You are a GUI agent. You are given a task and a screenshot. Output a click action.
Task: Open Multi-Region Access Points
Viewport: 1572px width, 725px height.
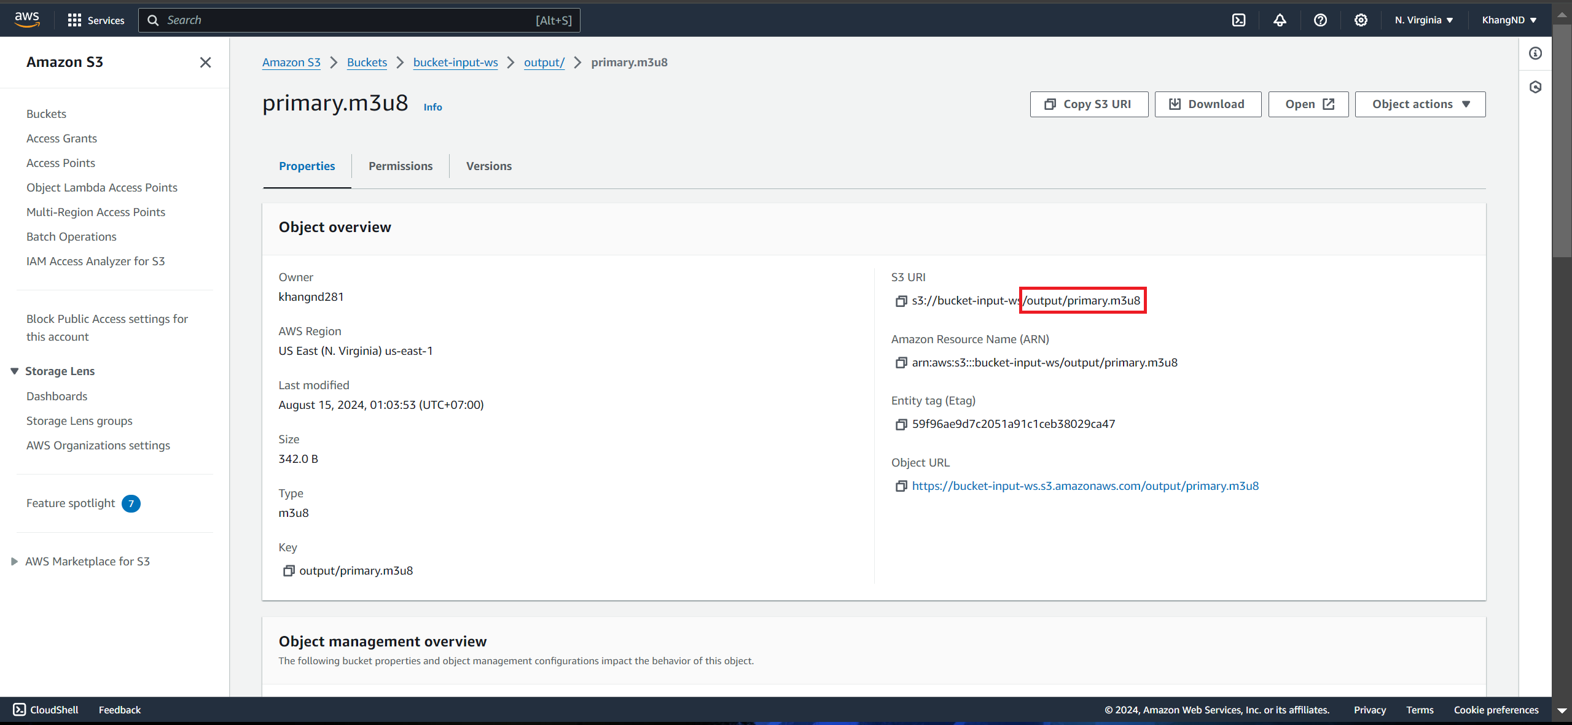[x=96, y=212]
